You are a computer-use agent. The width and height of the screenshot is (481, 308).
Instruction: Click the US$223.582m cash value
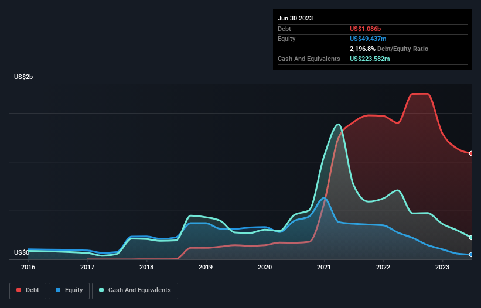(x=370, y=59)
